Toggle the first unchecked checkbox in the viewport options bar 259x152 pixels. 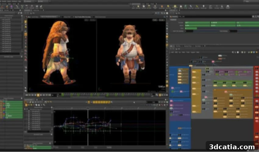click(x=62, y=17)
